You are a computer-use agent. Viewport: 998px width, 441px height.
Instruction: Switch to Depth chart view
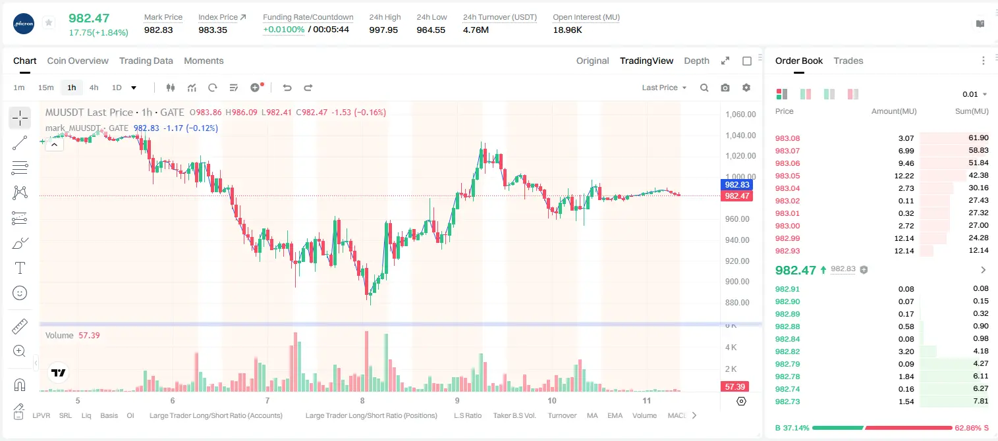696,61
